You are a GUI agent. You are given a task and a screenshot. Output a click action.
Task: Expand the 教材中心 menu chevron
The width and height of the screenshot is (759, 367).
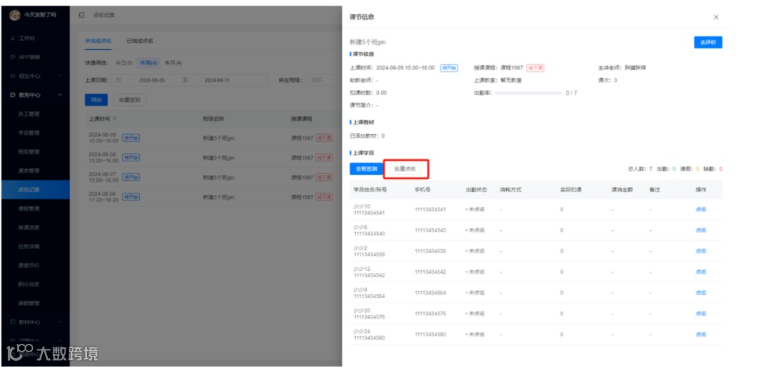point(60,322)
